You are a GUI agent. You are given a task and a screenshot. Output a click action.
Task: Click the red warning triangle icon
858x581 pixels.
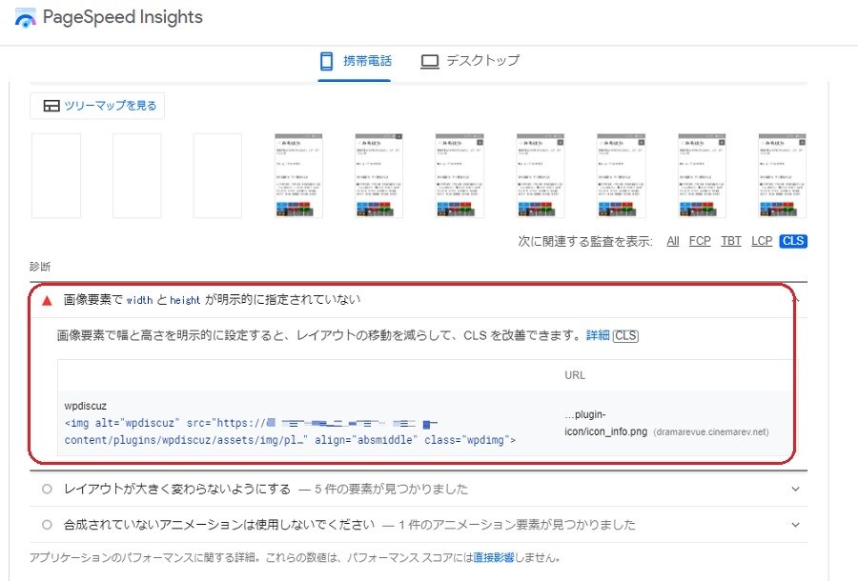point(47,300)
